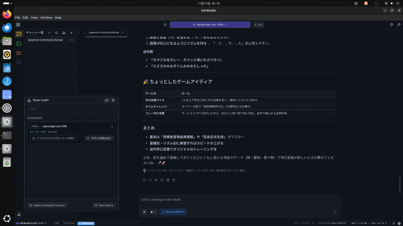Open the tools plug dropdown in input
This screenshot has height=226, width=403.
point(153,212)
